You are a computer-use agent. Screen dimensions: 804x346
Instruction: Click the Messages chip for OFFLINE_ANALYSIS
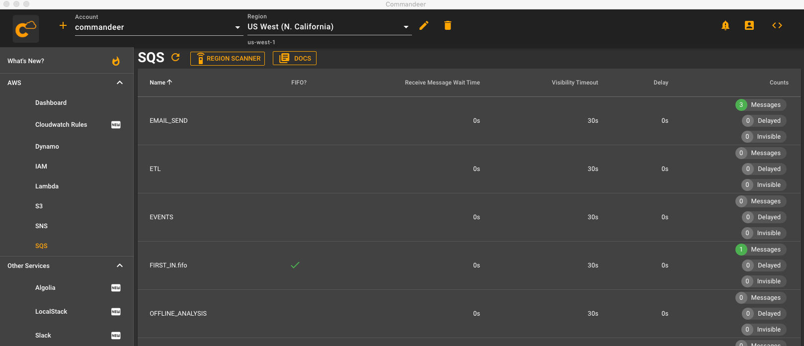point(761,298)
